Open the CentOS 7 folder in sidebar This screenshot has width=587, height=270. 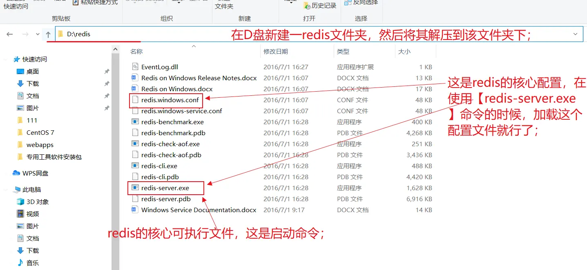(20, 132)
